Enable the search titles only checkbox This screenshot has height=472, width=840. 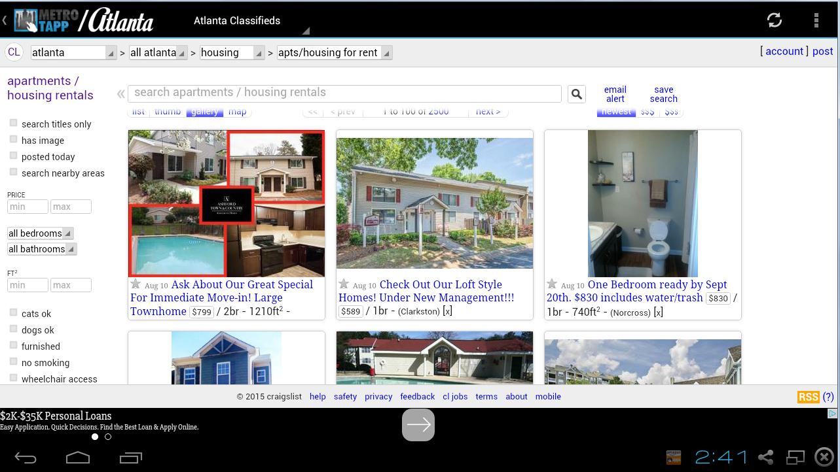[13, 123]
